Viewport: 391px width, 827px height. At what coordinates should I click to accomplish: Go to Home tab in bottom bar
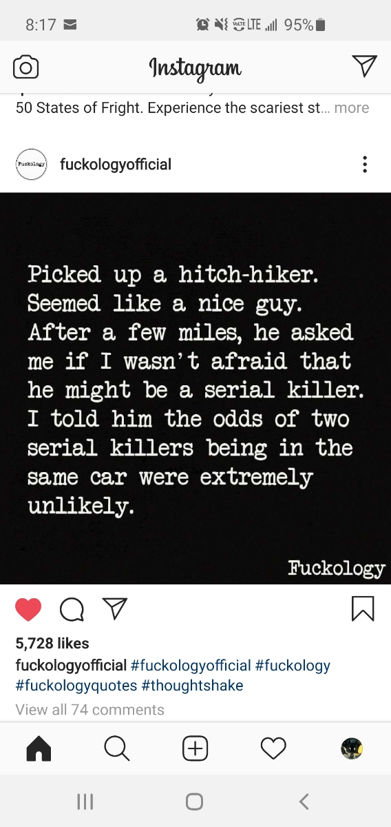pos(39,748)
